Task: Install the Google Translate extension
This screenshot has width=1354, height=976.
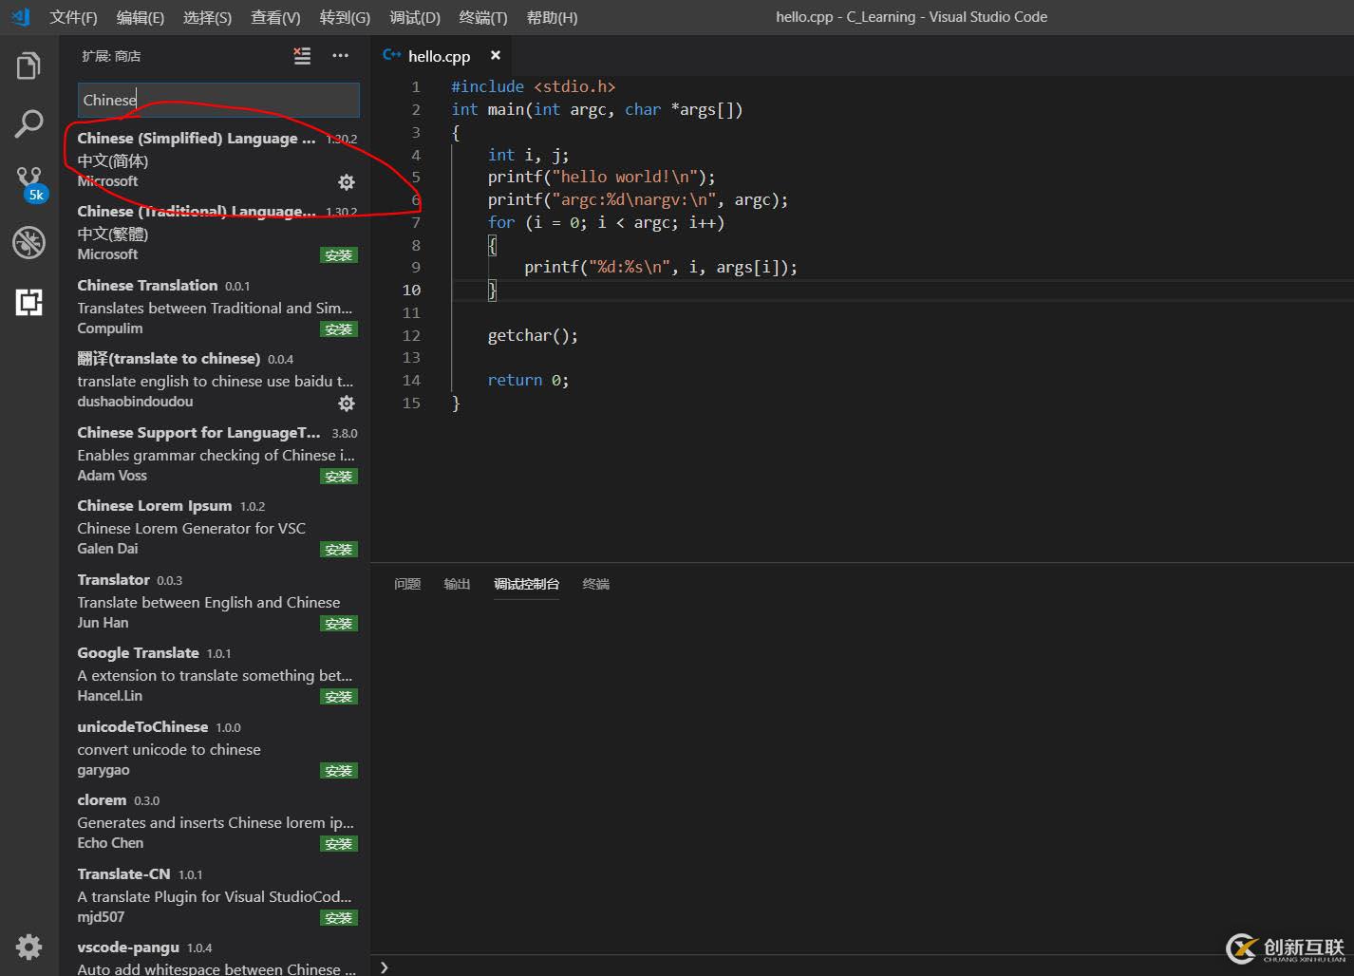Action: pos(339,697)
